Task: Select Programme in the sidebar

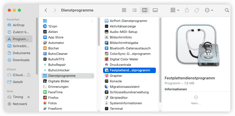Action: point(19,39)
